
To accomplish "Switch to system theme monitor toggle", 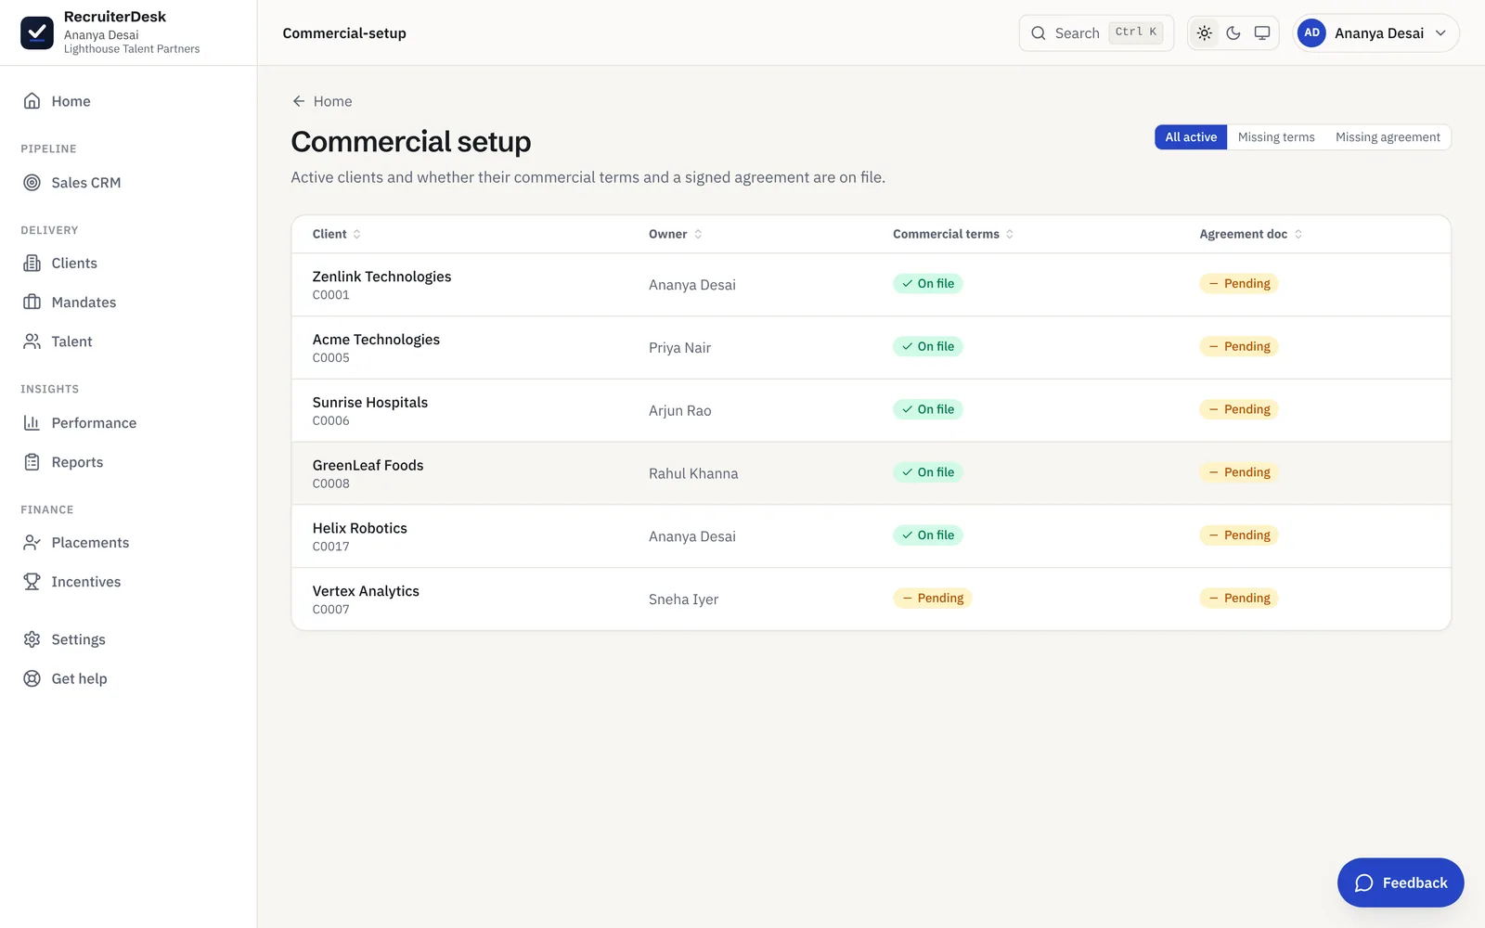I will click(1262, 32).
